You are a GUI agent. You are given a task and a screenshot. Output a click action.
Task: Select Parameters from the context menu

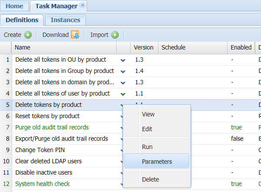[157, 162]
